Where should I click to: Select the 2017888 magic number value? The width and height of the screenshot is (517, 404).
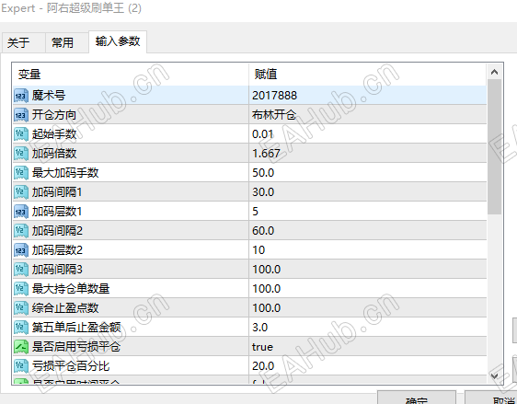(x=368, y=96)
